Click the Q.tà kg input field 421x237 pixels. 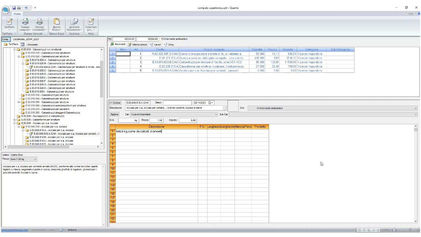tap(128, 120)
